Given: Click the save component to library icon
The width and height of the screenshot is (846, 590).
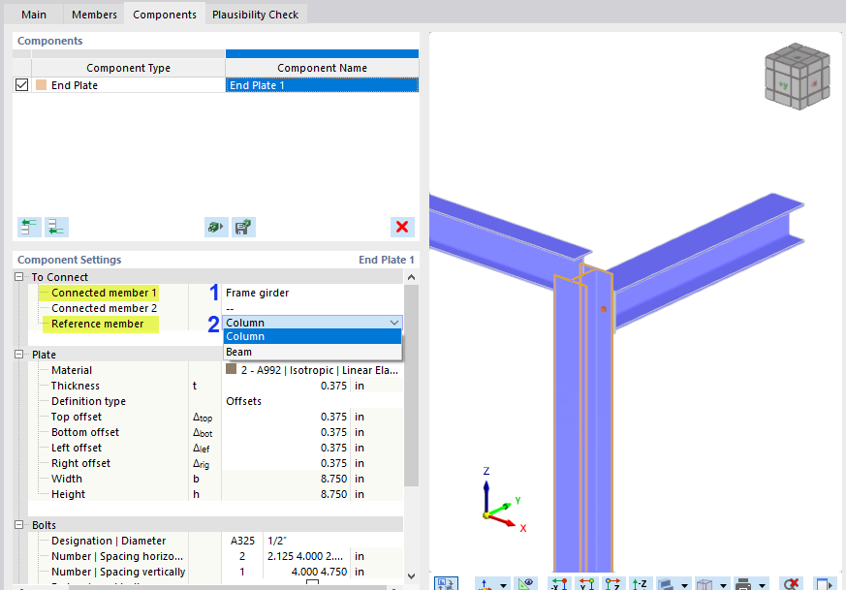Looking at the screenshot, I should (x=243, y=227).
